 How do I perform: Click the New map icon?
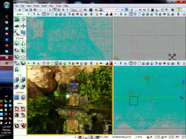(x=15, y=10)
